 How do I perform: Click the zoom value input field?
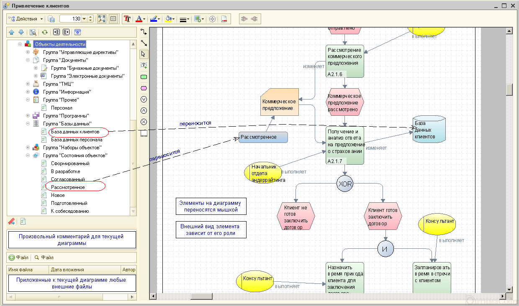click(71, 19)
